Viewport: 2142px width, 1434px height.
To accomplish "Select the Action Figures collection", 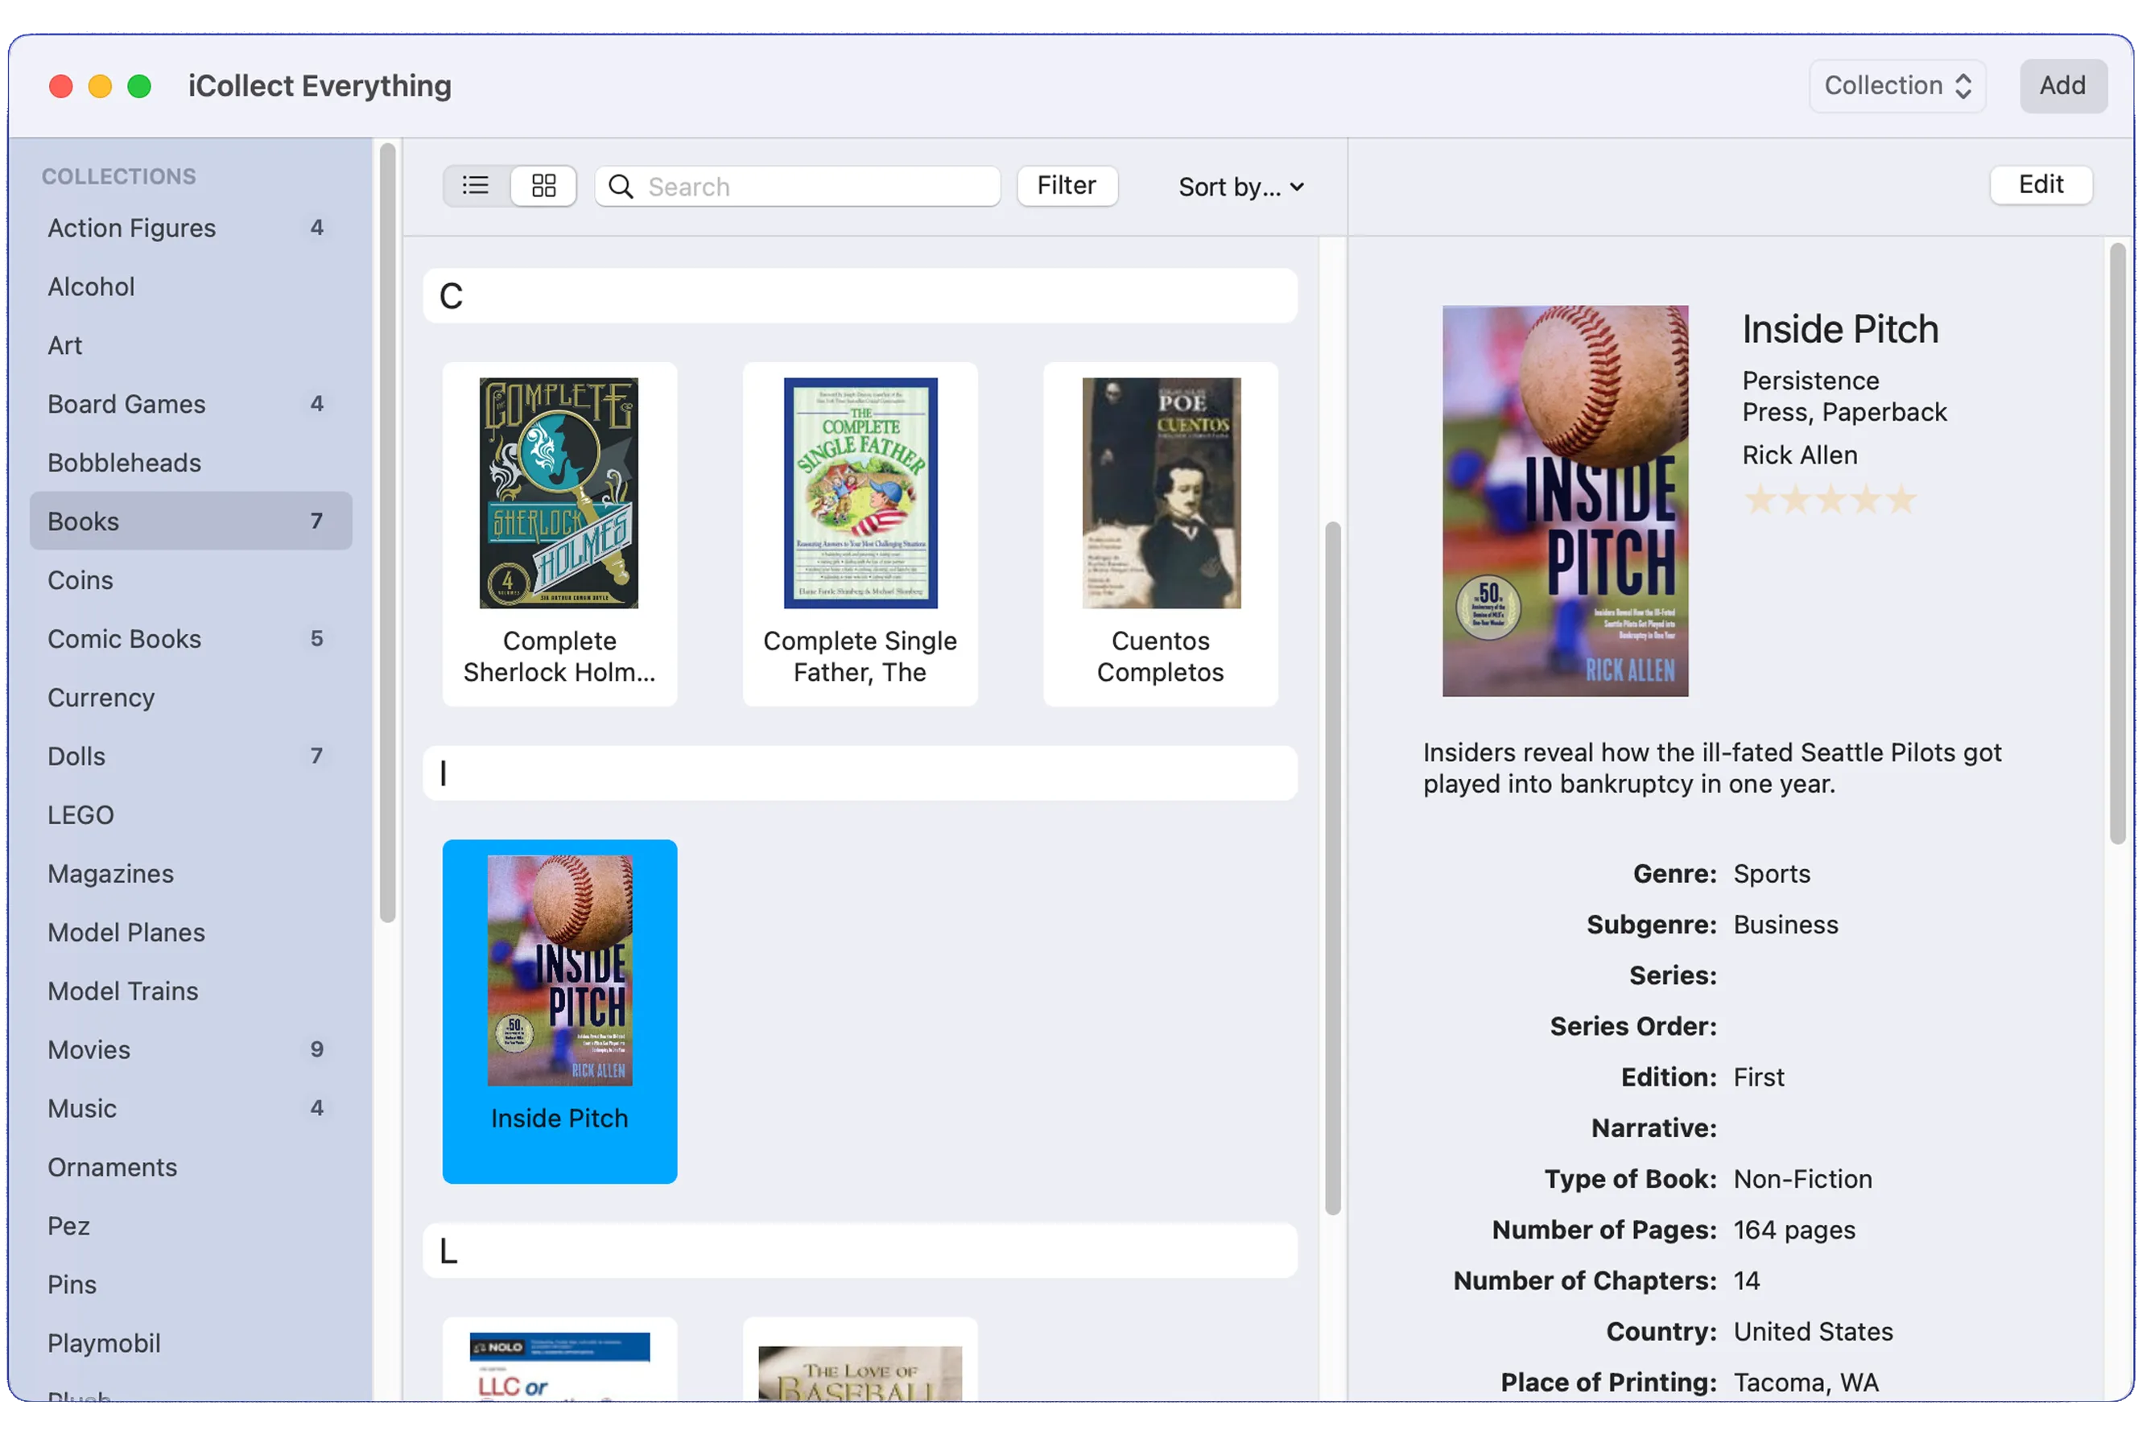I will tap(132, 228).
